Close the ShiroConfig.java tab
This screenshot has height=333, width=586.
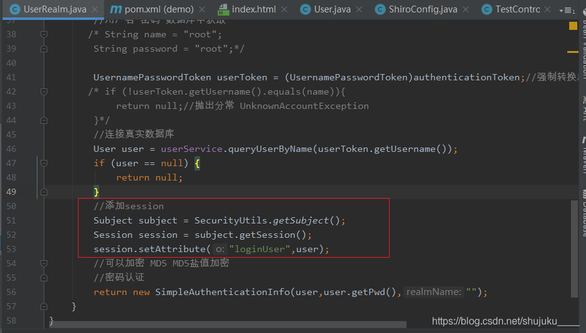pos(466,9)
